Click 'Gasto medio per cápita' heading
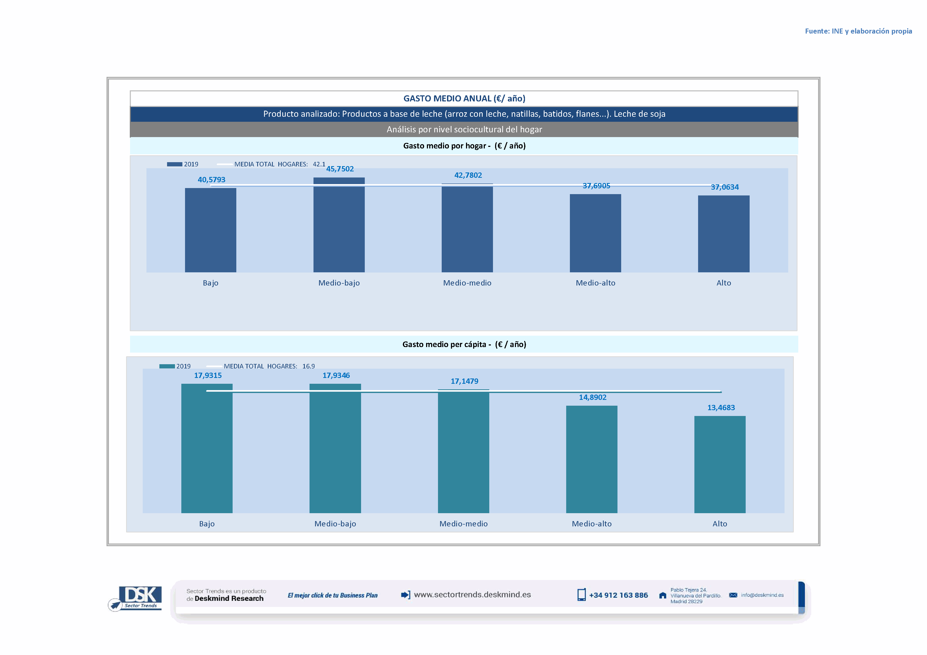The image size is (927, 655). pyautogui.click(x=464, y=344)
